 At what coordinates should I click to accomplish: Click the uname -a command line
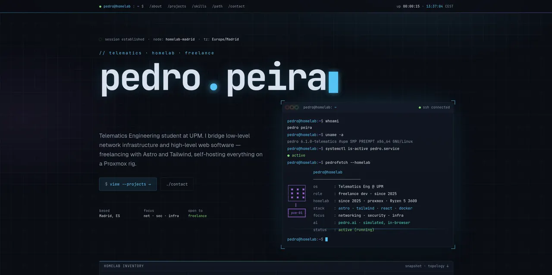pyautogui.click(x=315, y=135)
